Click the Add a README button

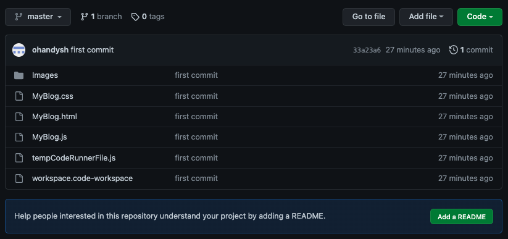click(x=461, y=217)
